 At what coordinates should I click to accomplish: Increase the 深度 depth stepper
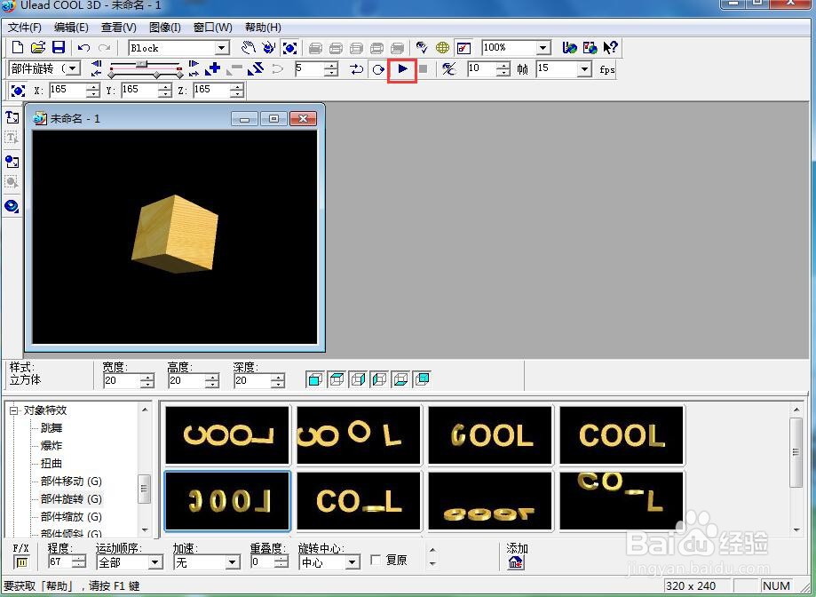tap(279, 378)
